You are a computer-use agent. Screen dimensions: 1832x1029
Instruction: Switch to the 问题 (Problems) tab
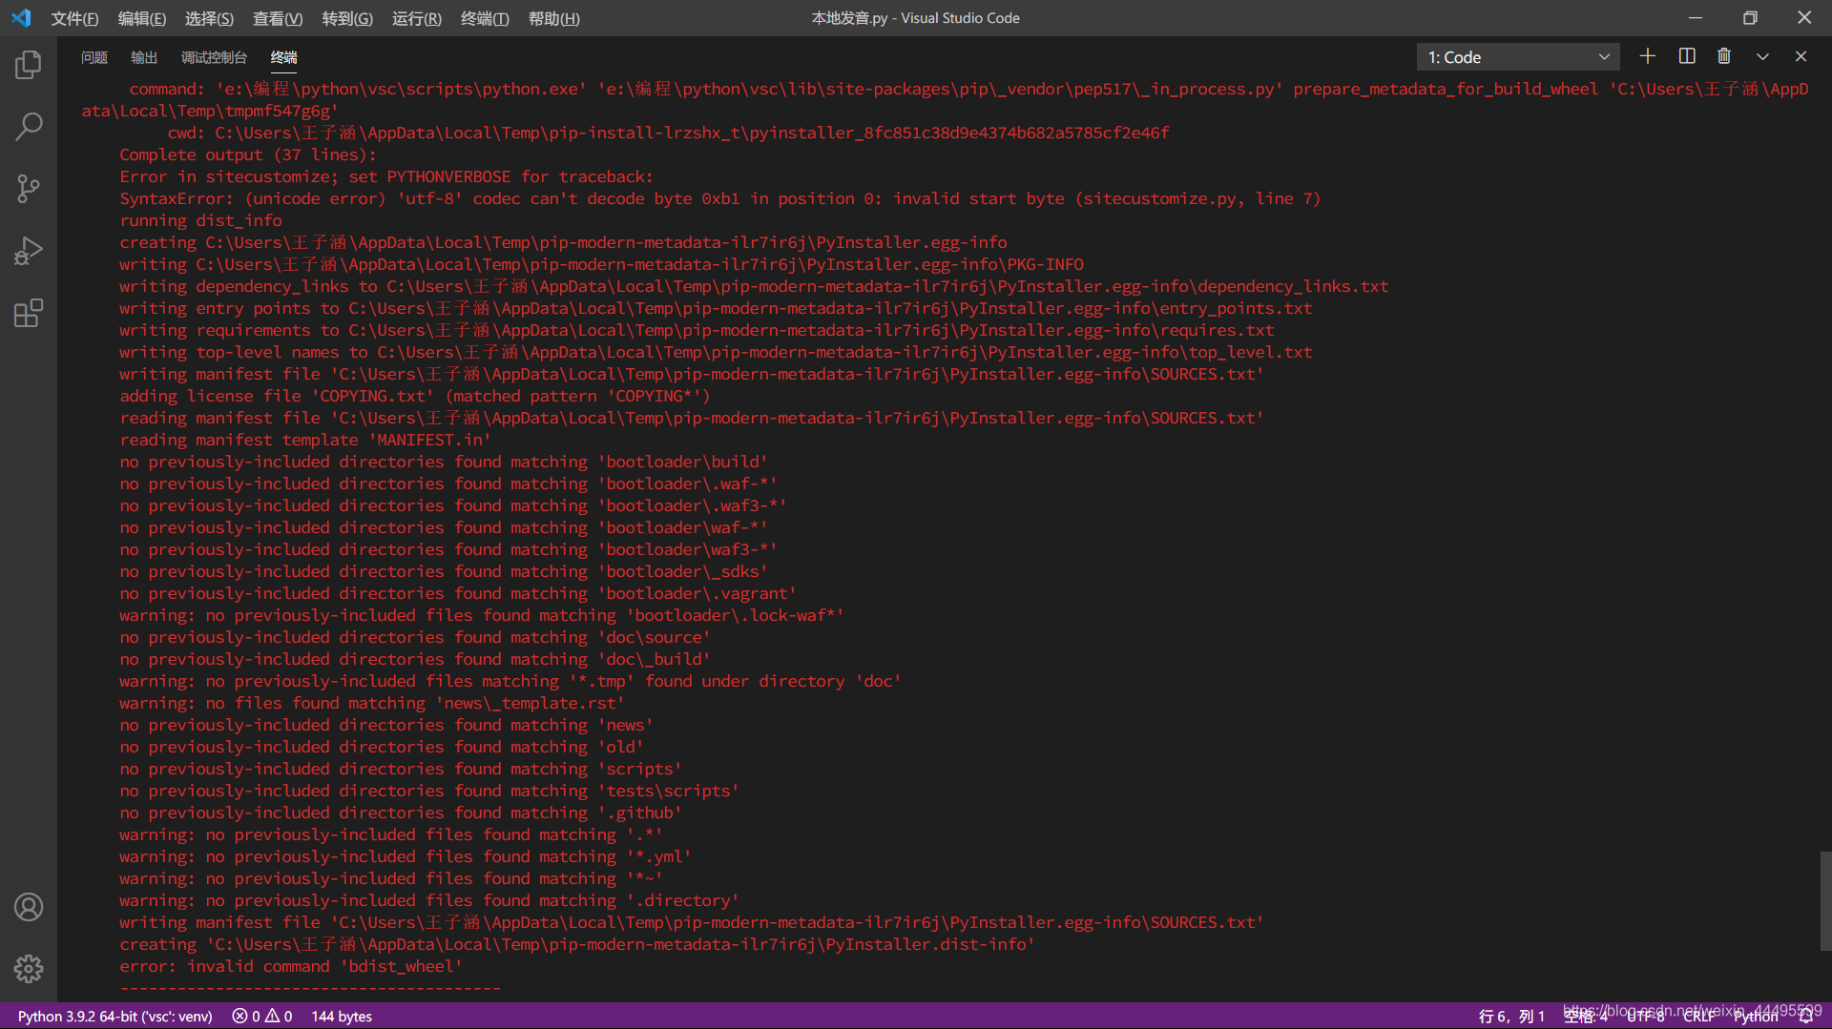[x=94, y=57]
